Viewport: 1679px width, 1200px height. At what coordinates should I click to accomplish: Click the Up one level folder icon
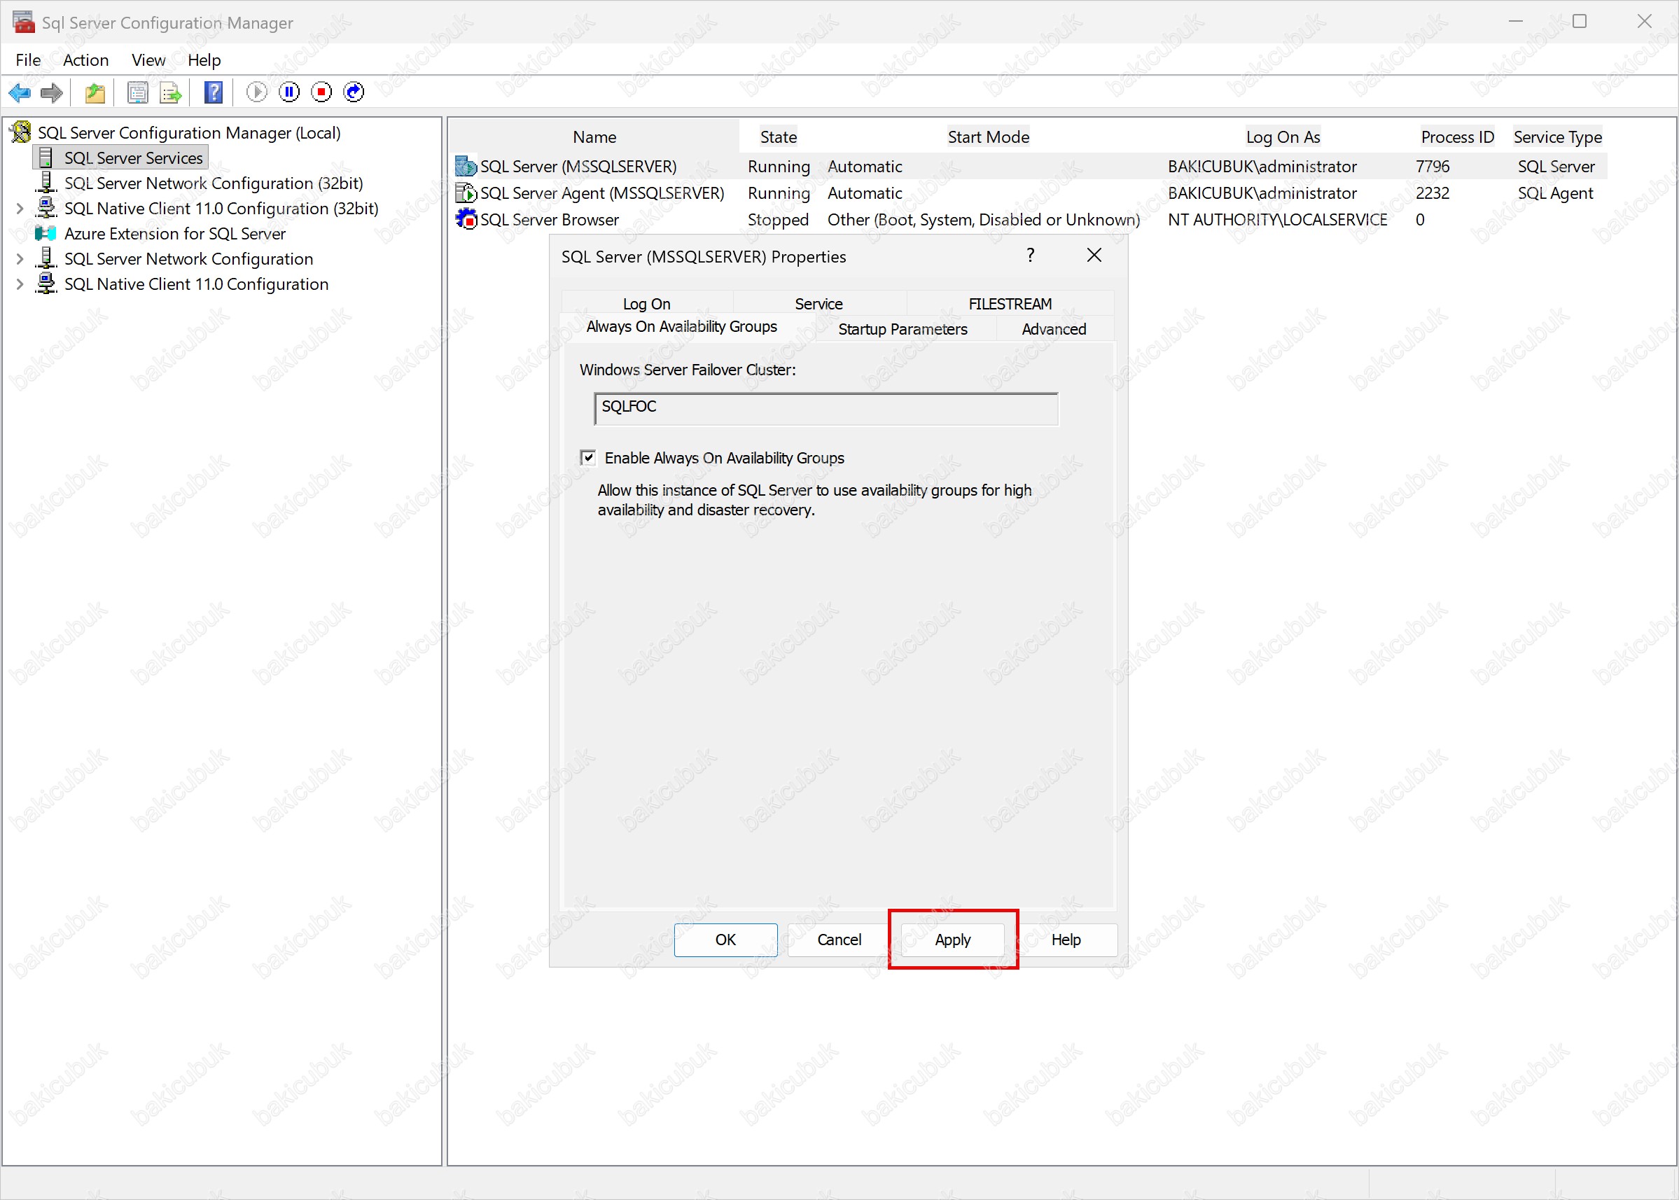(95, 92)
